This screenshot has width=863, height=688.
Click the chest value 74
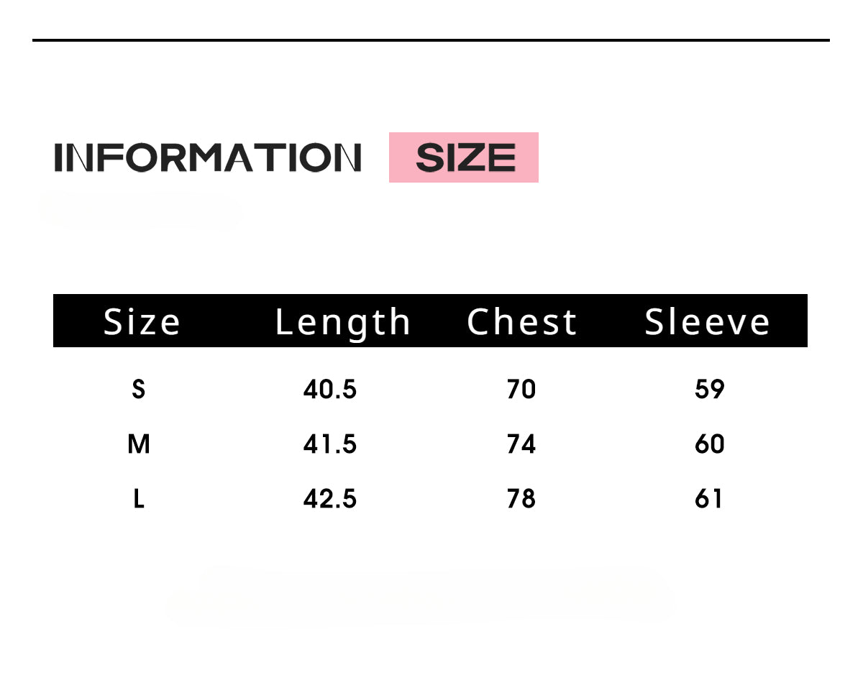(x=521, y=444)
